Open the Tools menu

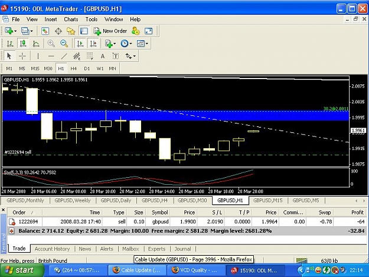[x=92, y=19]
